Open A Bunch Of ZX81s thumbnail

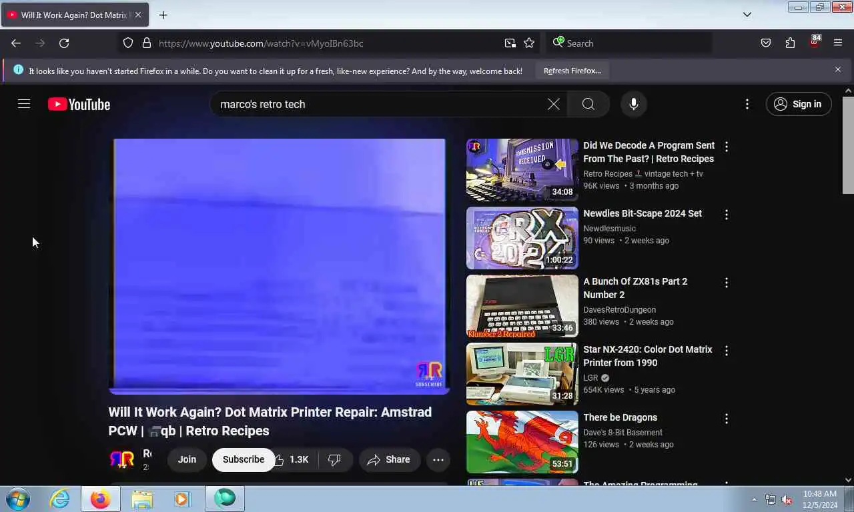click(x=522, y=306)
